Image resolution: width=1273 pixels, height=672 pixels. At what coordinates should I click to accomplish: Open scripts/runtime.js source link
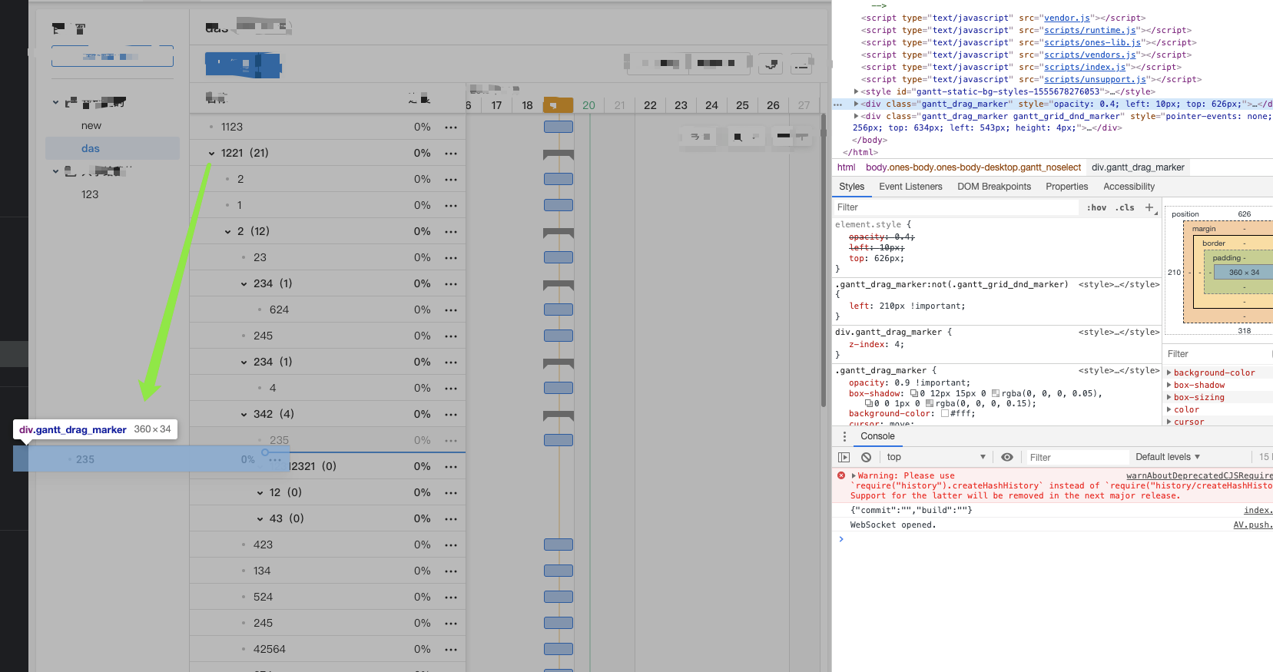tap(1090, 30)
